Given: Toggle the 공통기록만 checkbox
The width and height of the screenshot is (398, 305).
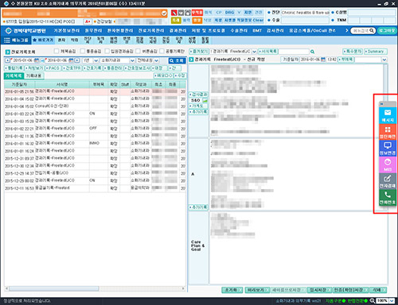Looking at the screenshot, I should (162, 51).
